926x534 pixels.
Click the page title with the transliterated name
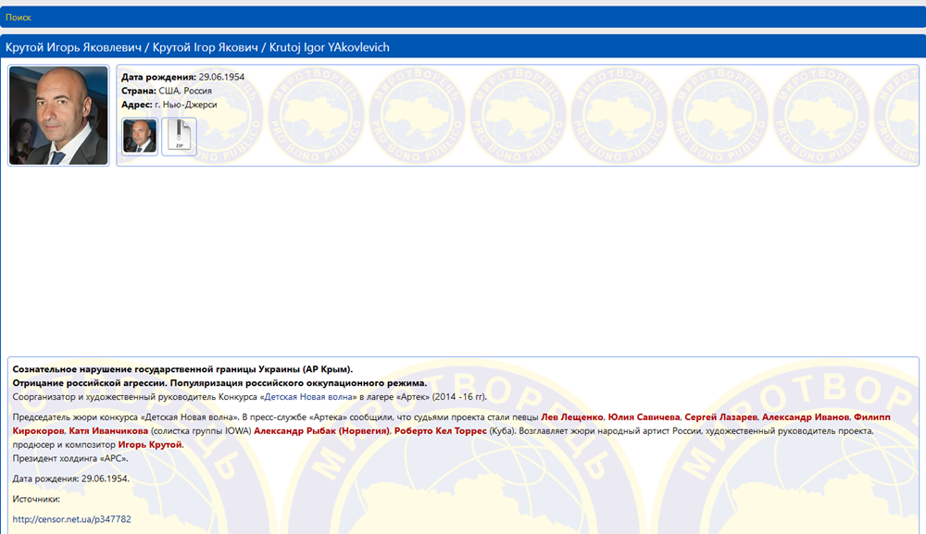197,47
